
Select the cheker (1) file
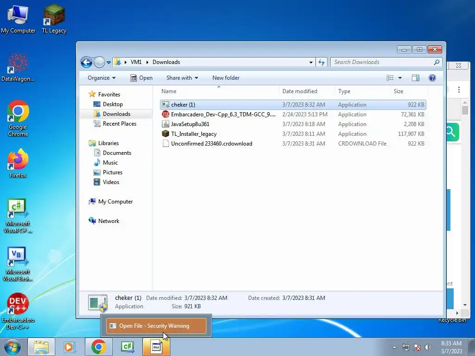click(x=293, y=105)
